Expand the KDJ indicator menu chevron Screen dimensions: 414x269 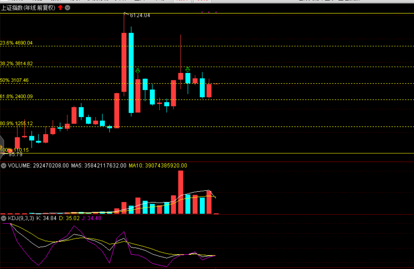[x=4, y=218]
